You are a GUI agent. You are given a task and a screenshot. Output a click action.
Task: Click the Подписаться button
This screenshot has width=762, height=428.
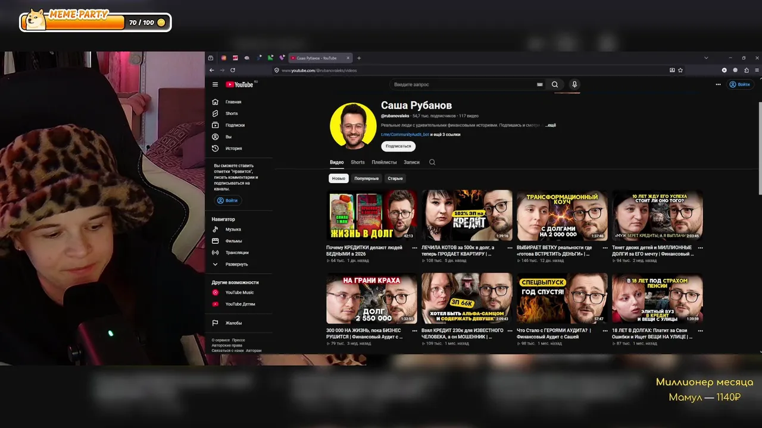[x=398, y=146]
